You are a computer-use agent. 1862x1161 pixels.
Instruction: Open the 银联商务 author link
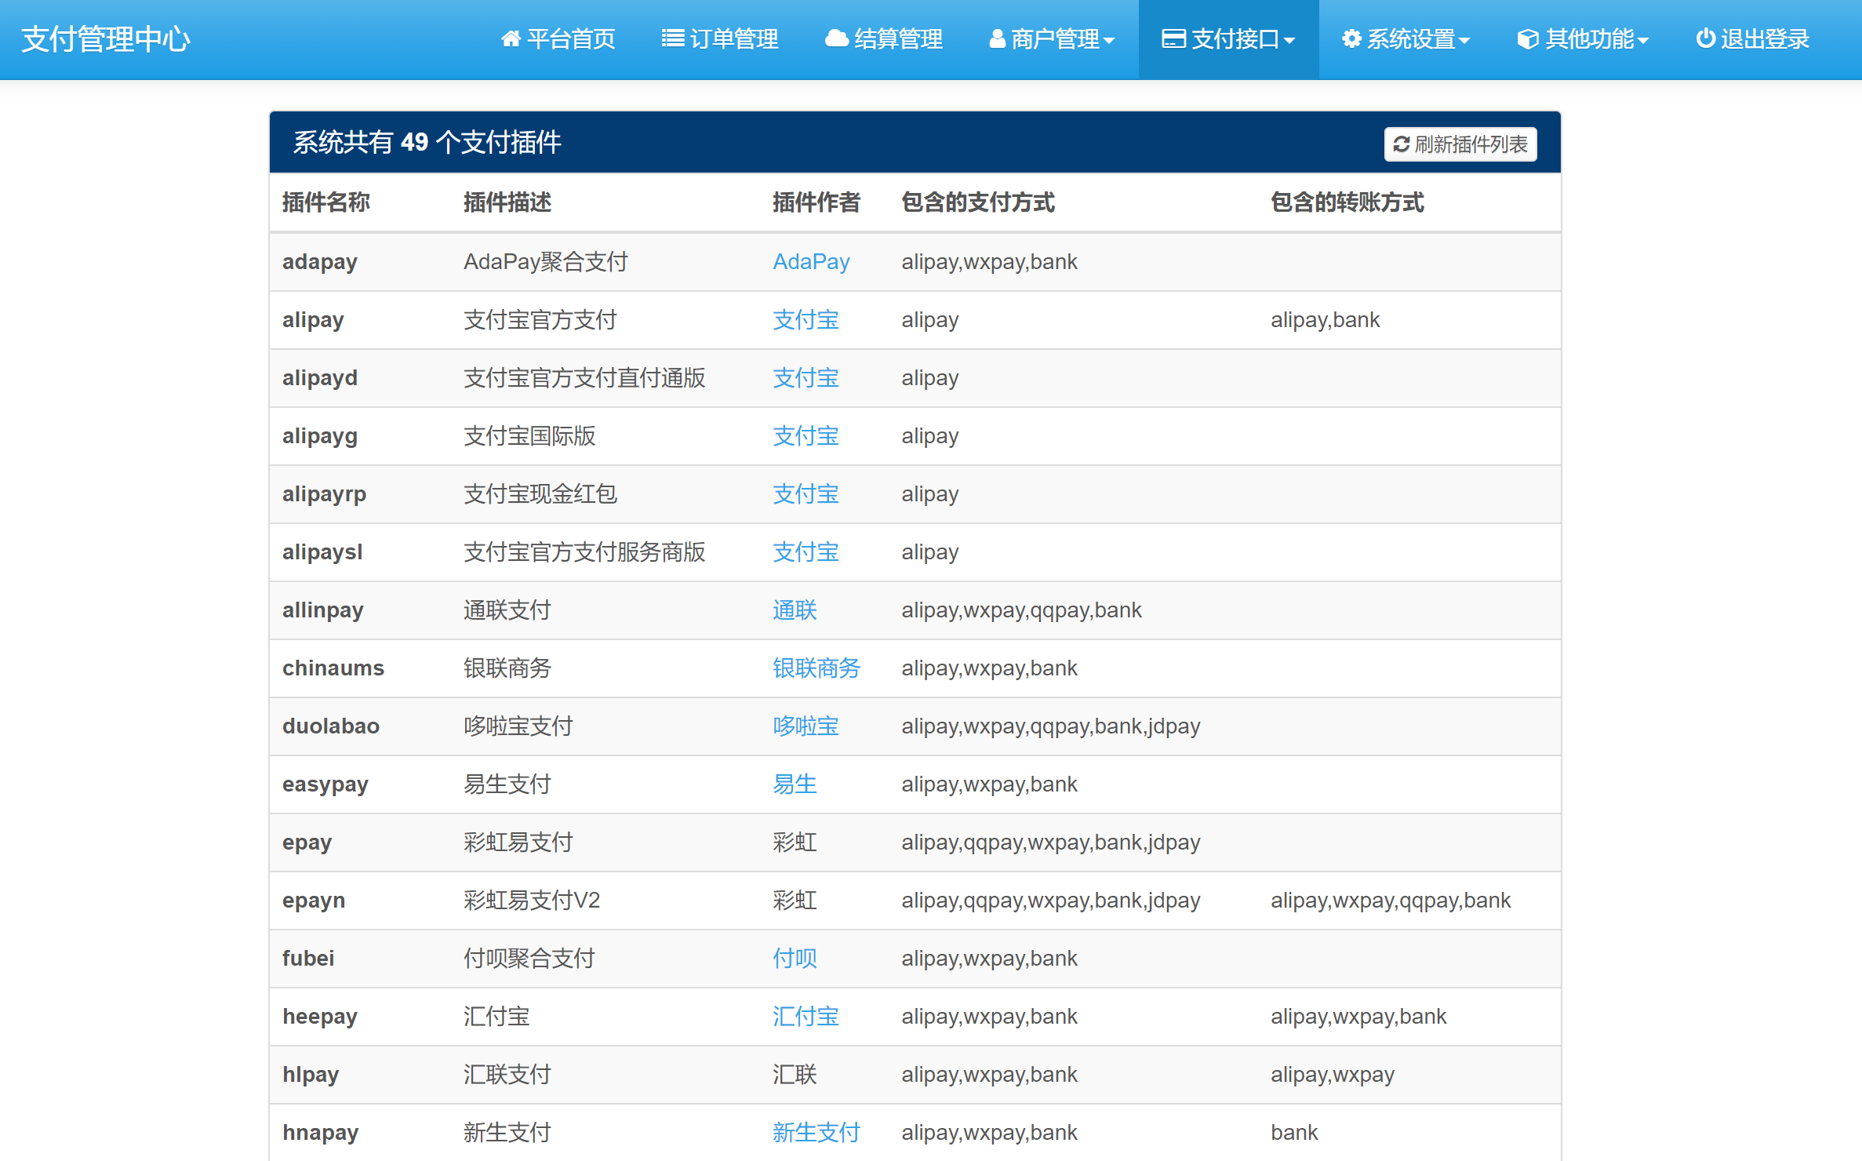tap(816, 668)
